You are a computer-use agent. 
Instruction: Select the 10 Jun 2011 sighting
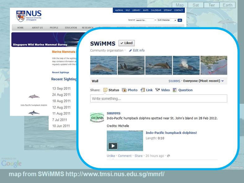tap(61, 126)
